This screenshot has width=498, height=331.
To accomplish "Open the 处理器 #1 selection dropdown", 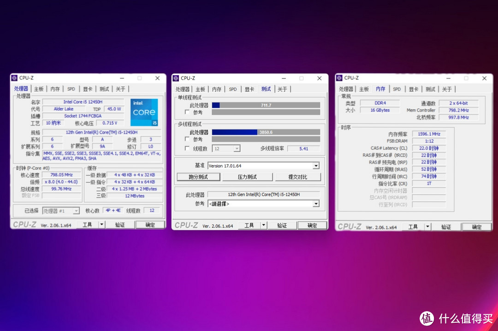I will pos(76,211).
